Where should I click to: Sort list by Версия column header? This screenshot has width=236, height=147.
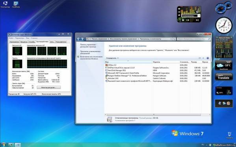tap(206, 62)
